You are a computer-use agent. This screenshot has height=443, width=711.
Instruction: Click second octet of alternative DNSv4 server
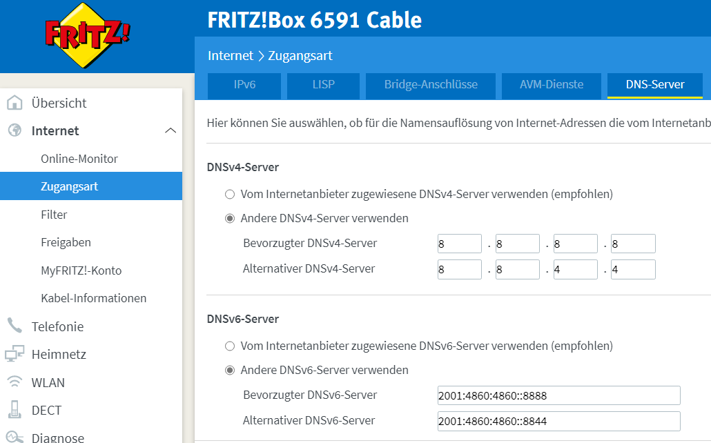(518, 269)
